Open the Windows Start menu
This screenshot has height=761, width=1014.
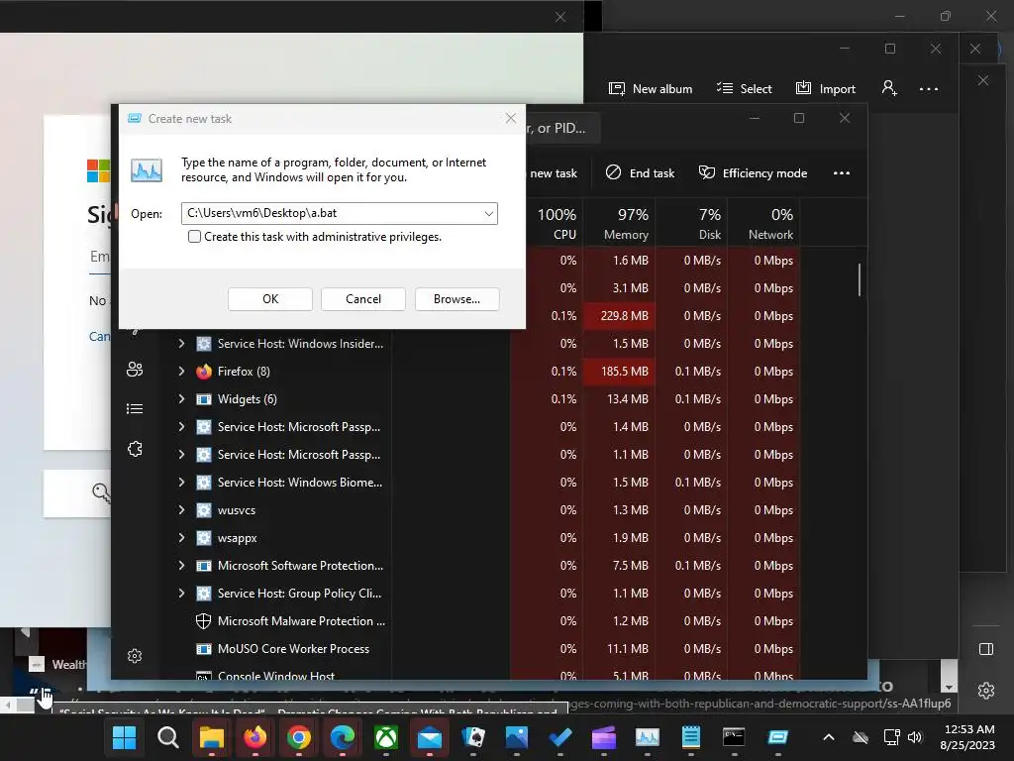[124, 737]
